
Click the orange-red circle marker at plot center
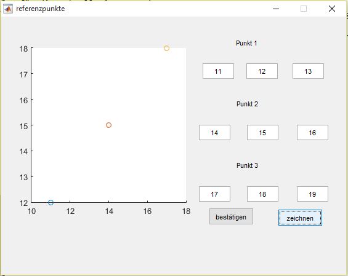tap(108, 125)
